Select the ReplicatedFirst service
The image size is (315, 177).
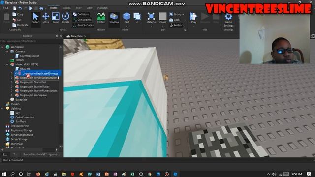pos(20,126)
